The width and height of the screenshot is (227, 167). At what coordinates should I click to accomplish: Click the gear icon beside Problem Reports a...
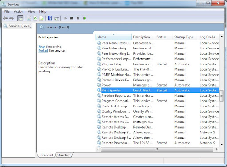pyautogui.click(x=98, y=95)
